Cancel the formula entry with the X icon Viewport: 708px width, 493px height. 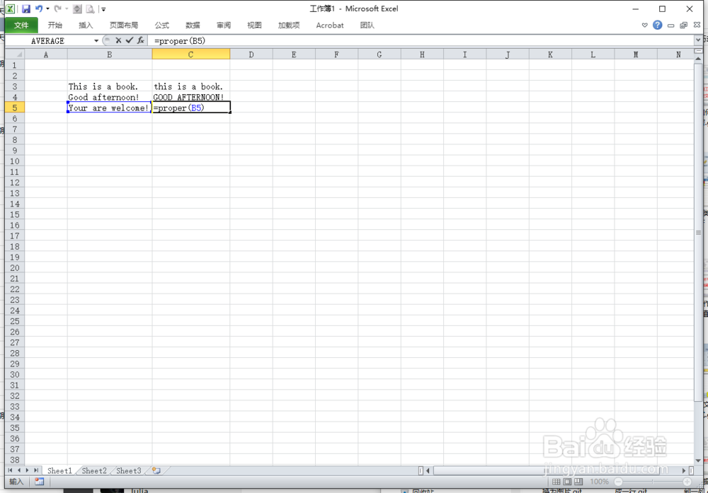pos(118,40)
